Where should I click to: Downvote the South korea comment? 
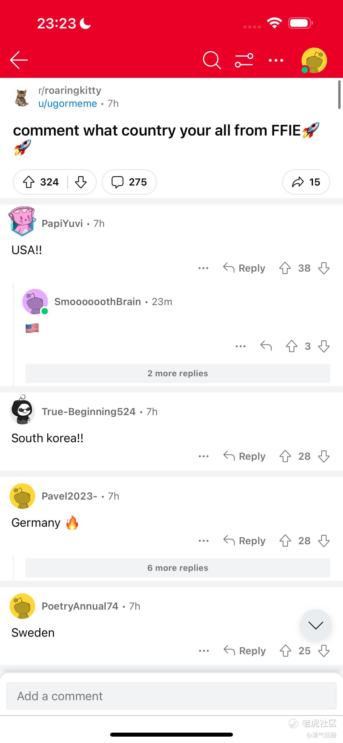[x=324, y=456]
